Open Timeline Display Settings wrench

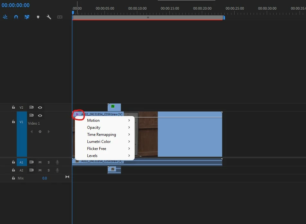(49, 17)
